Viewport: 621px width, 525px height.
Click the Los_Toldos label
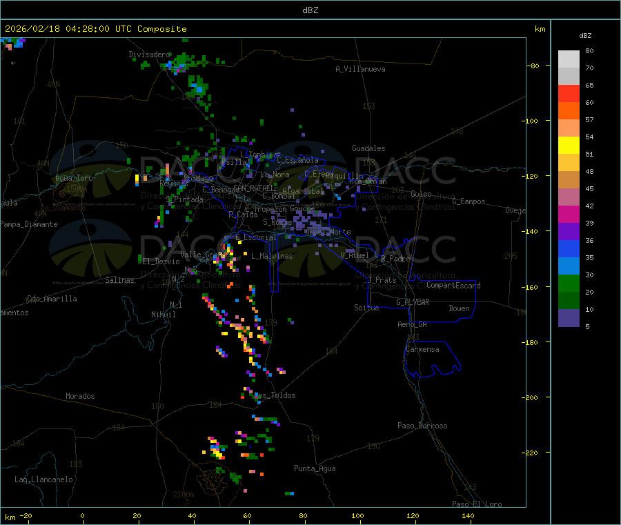point(275,395)
